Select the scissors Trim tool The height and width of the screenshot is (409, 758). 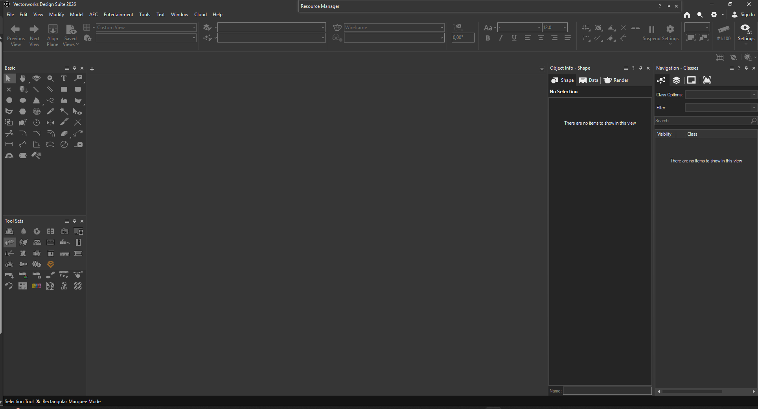point(9,134)
